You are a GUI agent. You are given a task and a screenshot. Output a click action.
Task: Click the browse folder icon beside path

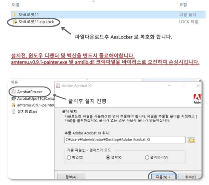coord(191,140)
